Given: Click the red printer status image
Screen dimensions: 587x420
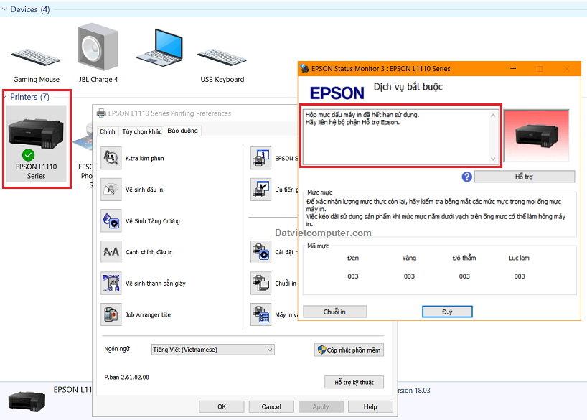Looking at the screenshot, I should click(x=537, y=136).
